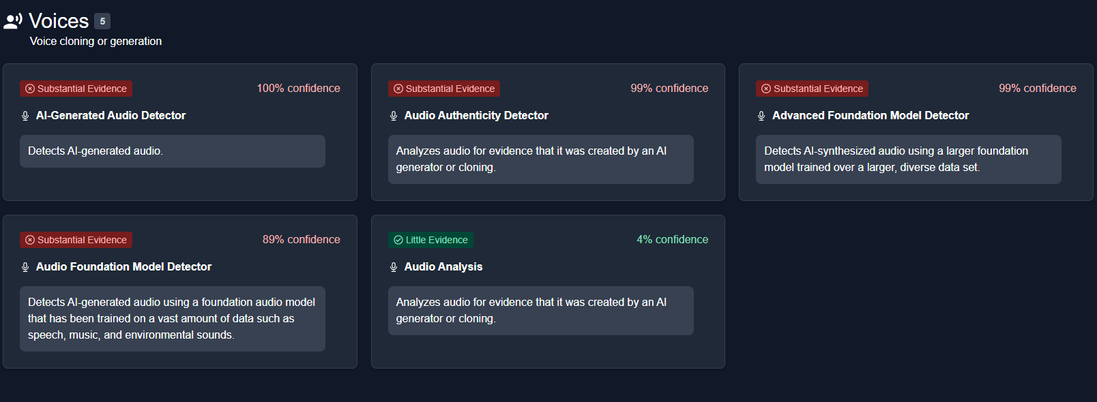The width and height of the screenshot is (1097, 402).
Task: Click microphone icon beside AI-Generated Audio Detector
Action: (25, 116)
